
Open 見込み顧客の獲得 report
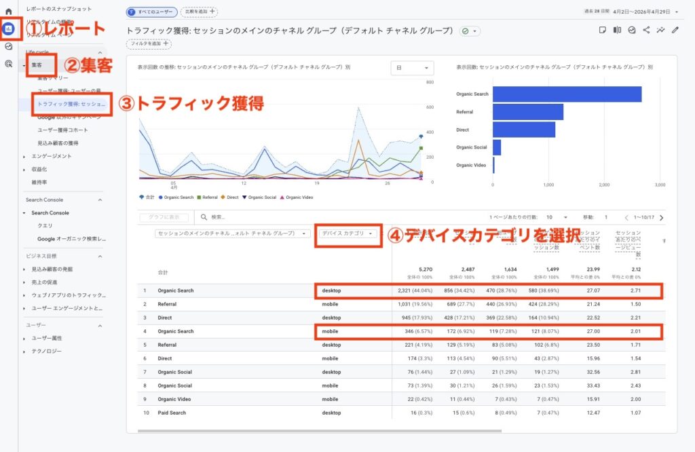[58, 143]
